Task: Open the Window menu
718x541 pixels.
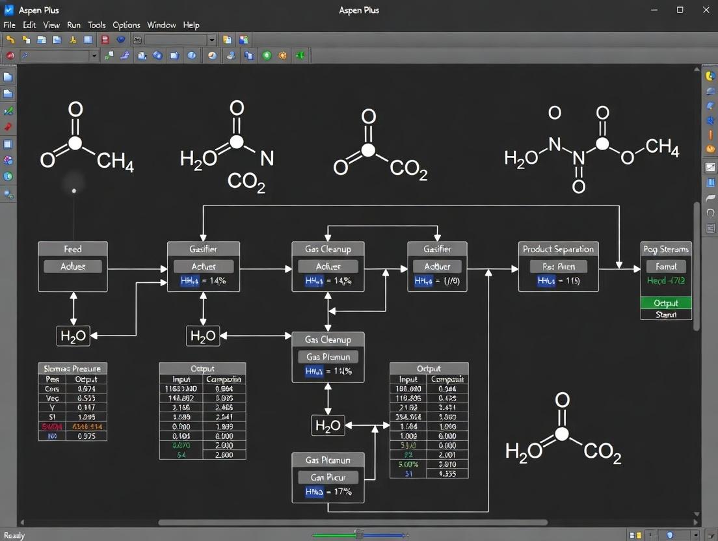Action: pos(162,25)
